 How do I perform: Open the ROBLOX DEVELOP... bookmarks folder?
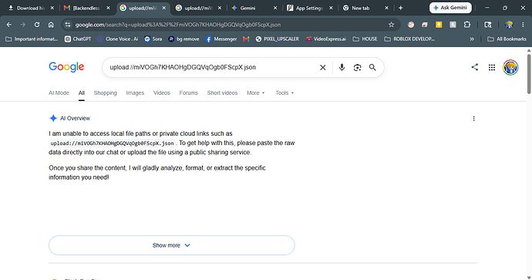[x=409, y=39]
